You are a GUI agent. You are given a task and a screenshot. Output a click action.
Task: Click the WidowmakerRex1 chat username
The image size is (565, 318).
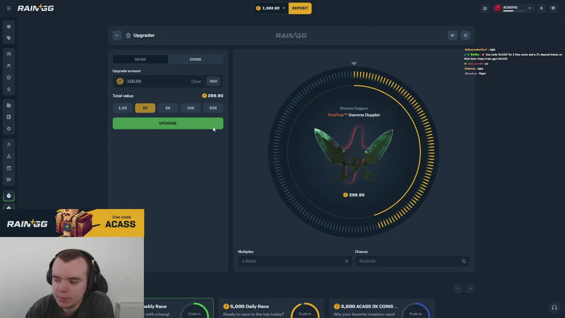(476, 50)
